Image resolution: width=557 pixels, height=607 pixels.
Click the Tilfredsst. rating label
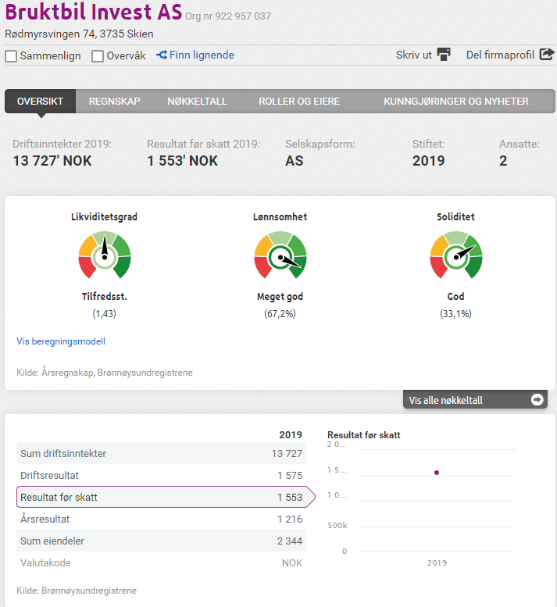104,297
